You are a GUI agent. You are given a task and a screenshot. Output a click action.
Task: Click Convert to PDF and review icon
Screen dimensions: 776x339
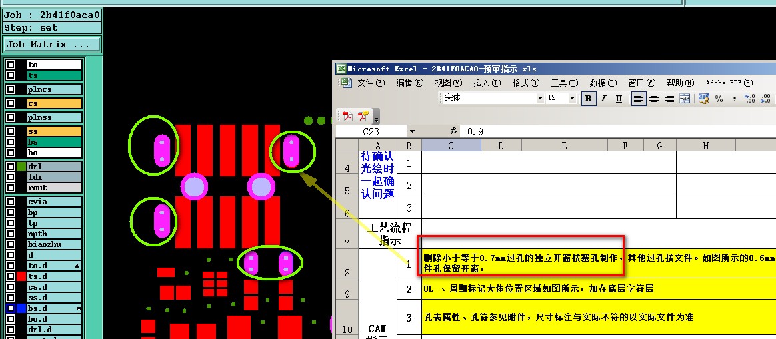tap(363, 117)
